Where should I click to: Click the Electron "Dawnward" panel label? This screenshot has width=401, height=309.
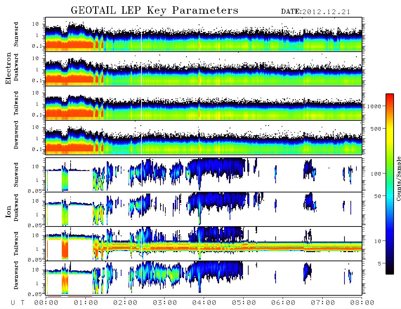pyautogui.click(x=16, y=135)
